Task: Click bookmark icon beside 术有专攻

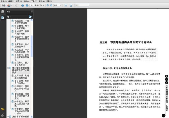Action: point(12,44)
